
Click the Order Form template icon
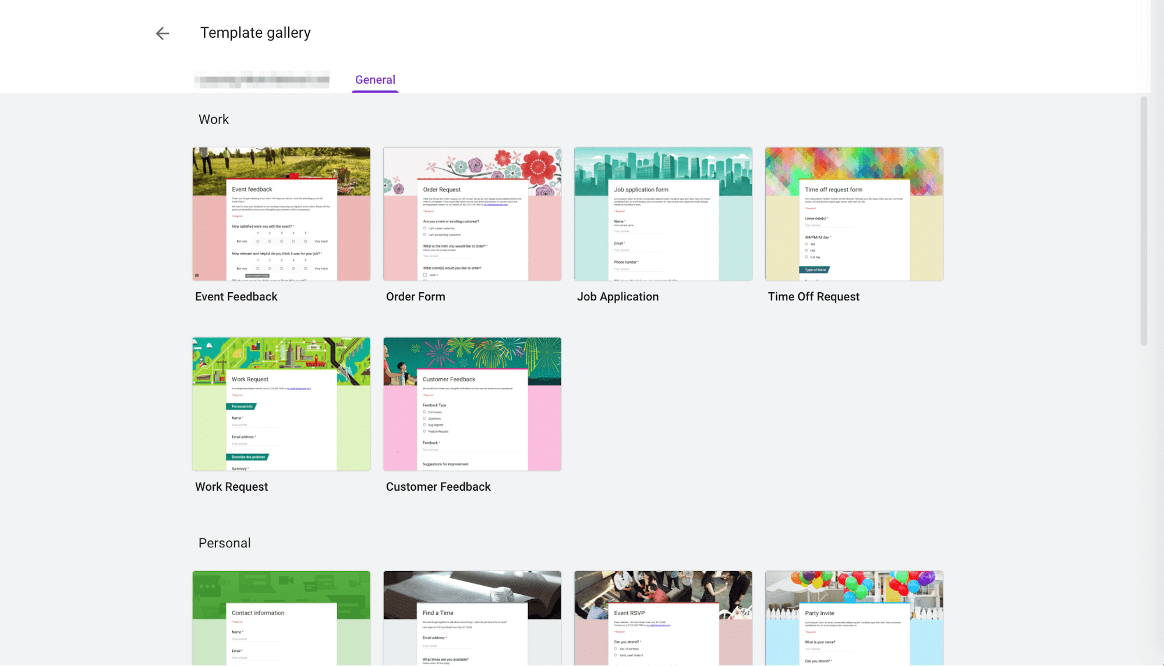tap(472, 214)
